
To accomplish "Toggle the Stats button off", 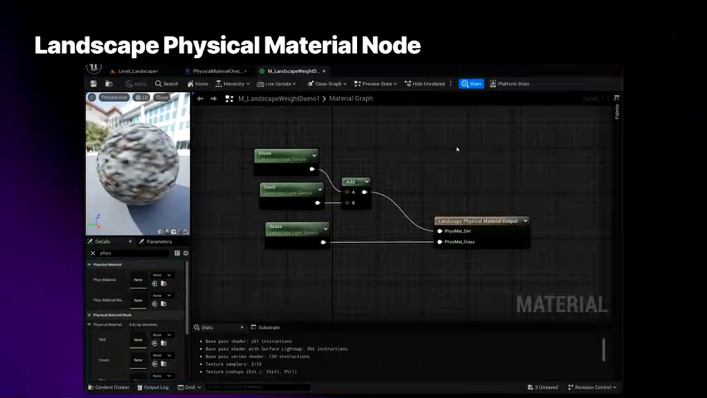I will (471, 84).
